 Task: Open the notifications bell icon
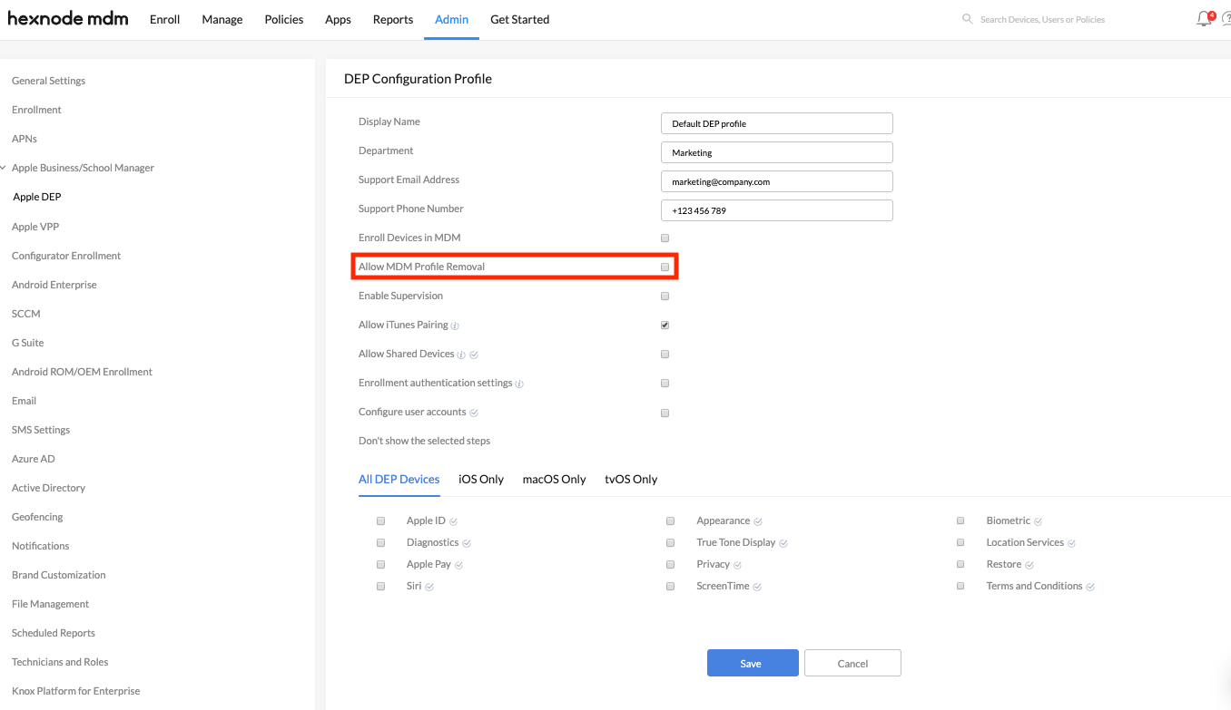coord(1203,18)
